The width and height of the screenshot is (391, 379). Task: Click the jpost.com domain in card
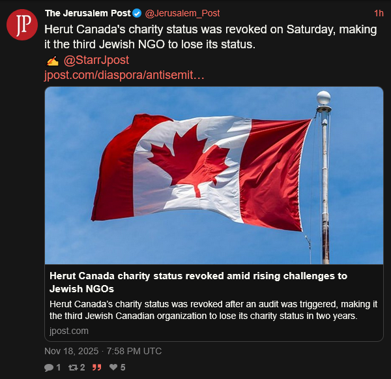68,331
